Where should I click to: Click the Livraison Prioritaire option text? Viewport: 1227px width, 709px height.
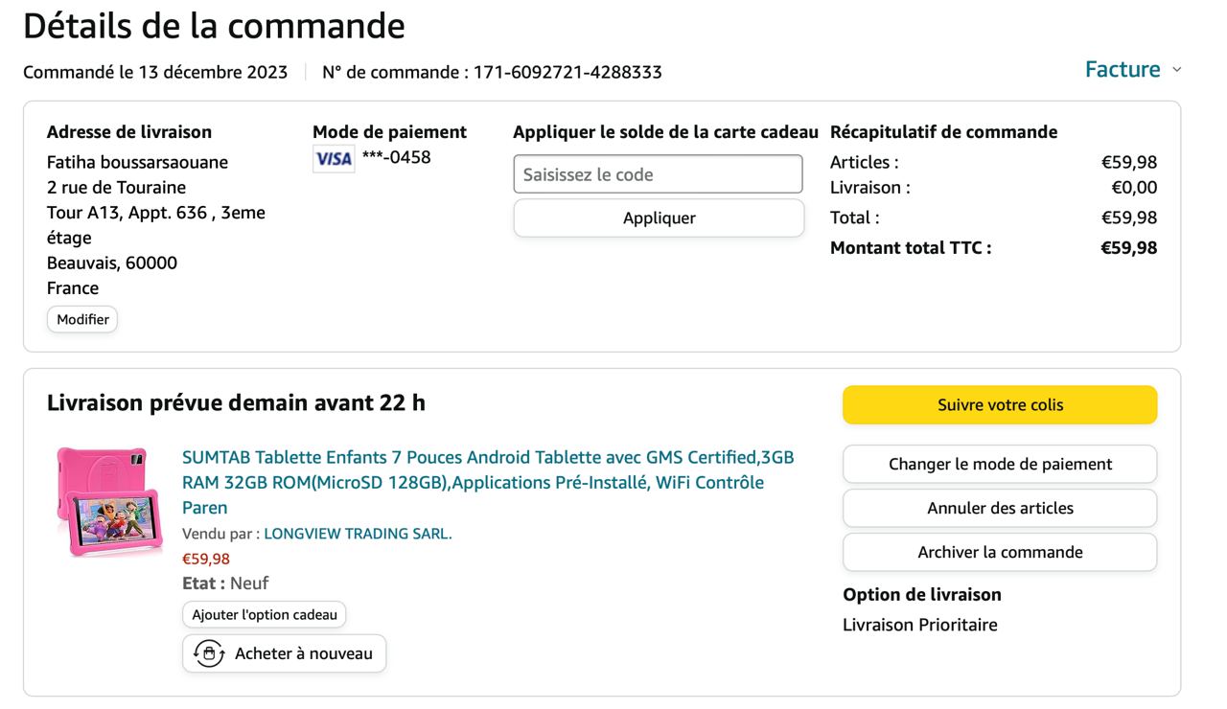pyautogui.click(x=919, y=625)
